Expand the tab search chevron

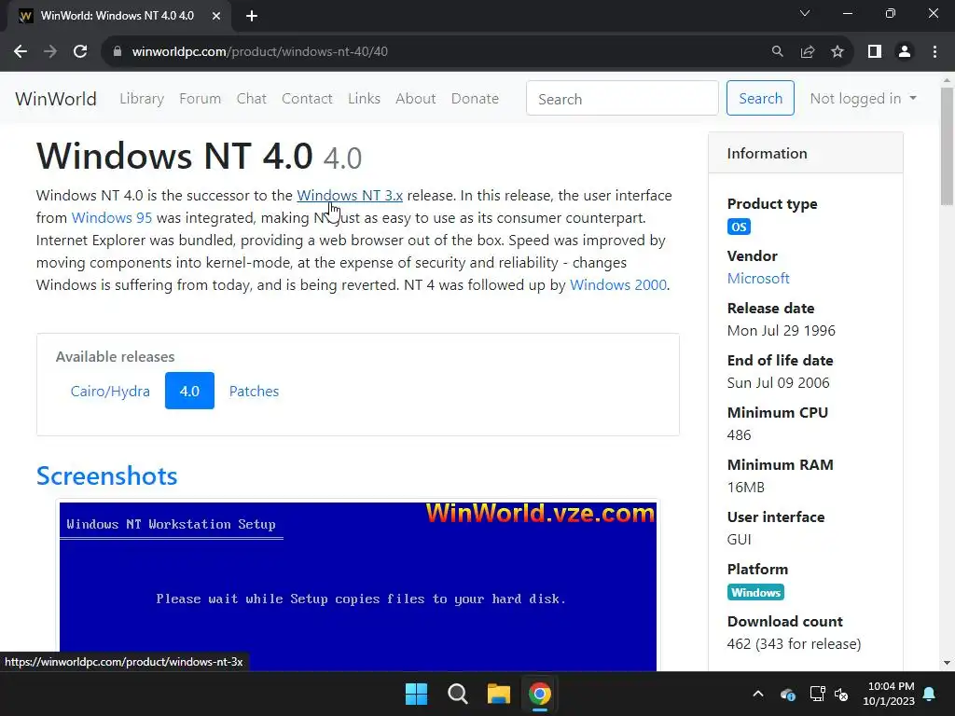pos(805,13)
